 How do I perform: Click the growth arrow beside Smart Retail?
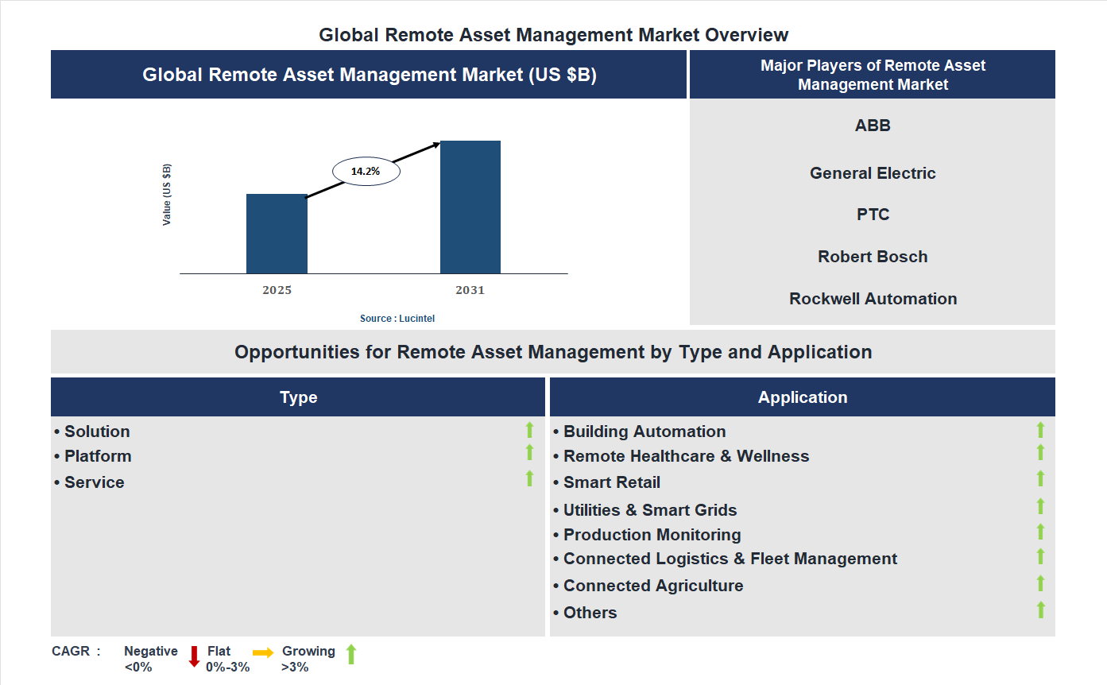(1040, 478)
